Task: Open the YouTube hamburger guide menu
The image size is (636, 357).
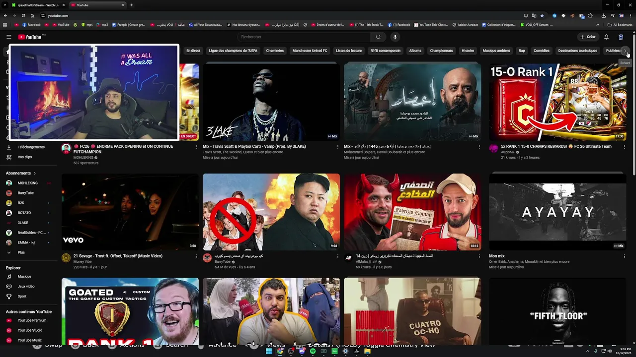Action: [x=9, y=37]
